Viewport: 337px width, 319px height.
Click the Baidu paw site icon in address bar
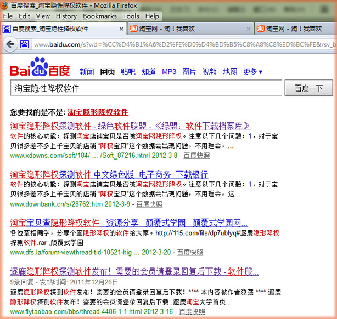[x=25, y=44]
